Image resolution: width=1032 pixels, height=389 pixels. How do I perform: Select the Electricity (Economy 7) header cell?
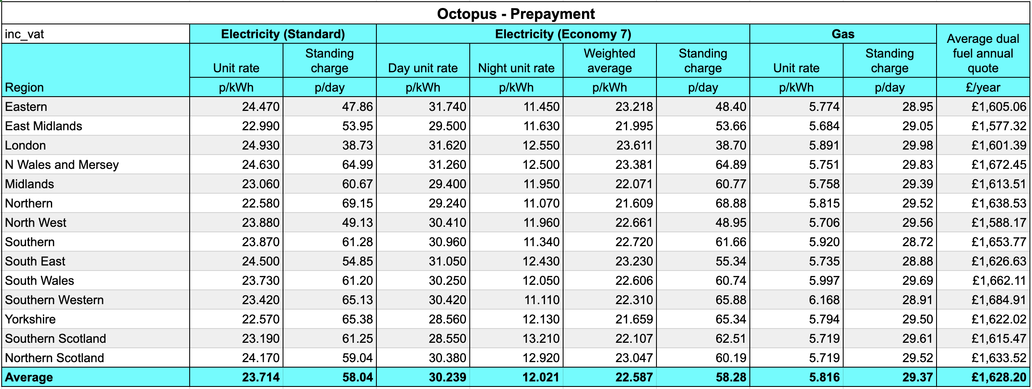[x=563, y=34]
